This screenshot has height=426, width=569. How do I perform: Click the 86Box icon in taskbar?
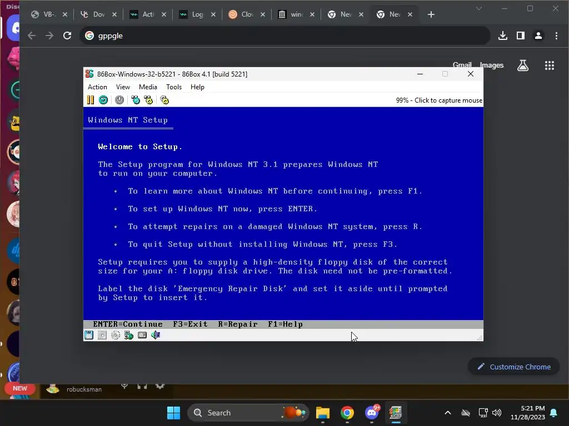pyautogui.click(x=396, y=413)
